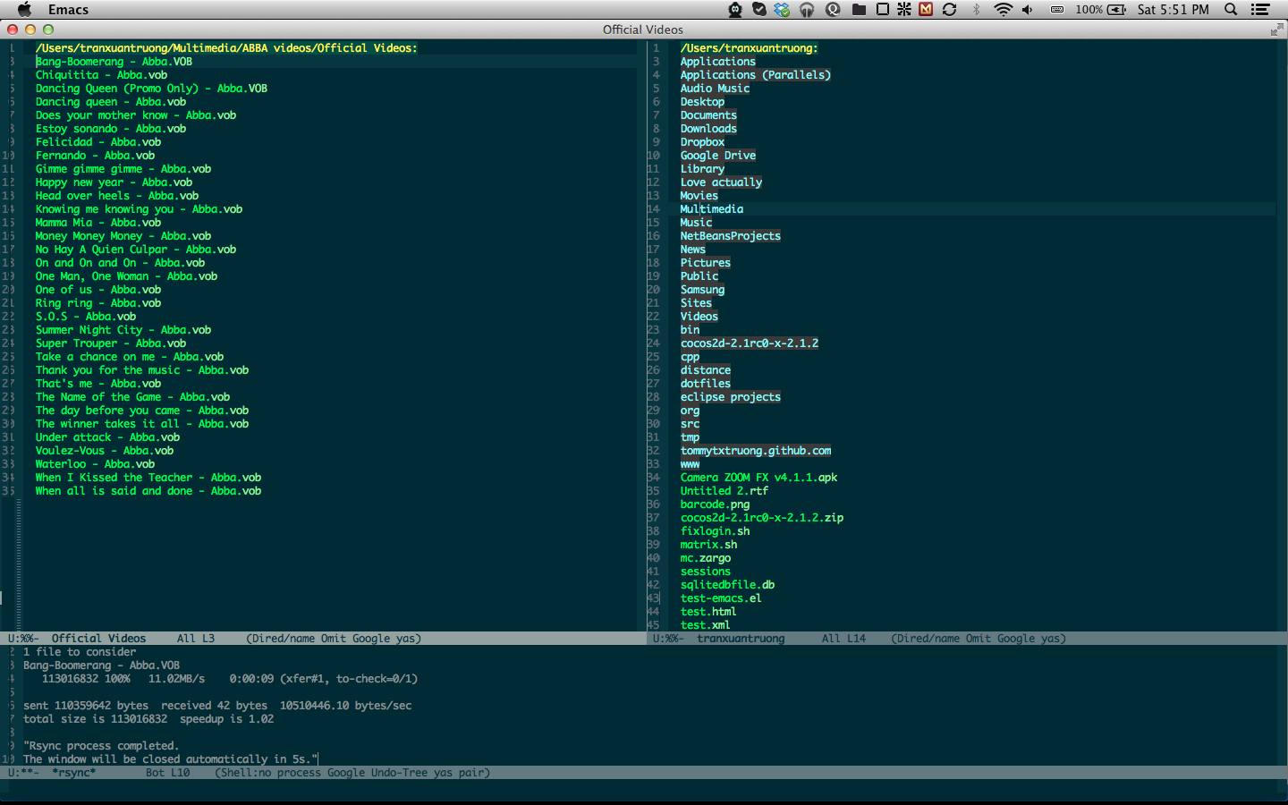This screenshot has width=1288, height=805.
Task: Open the Downloads directory entry
Action: tap(708, 129)
